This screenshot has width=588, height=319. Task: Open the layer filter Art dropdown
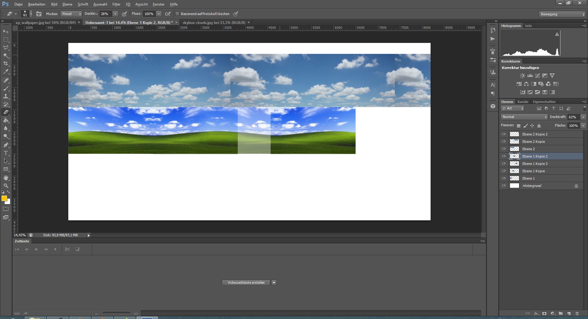click(513, 108)
